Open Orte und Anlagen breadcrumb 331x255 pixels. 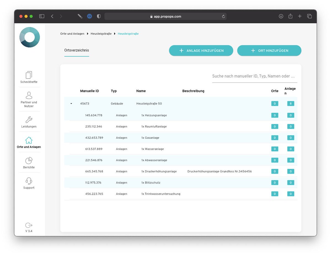click(72, 34)
